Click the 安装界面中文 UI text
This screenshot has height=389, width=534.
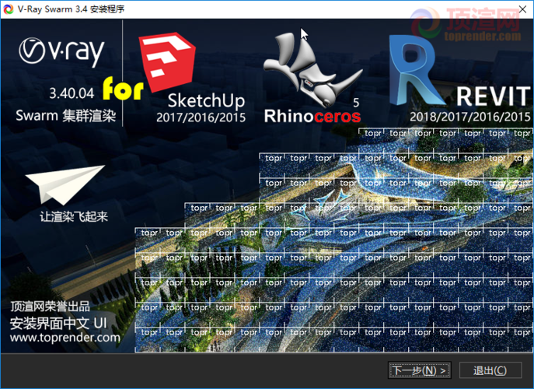(x=58, y=323)
